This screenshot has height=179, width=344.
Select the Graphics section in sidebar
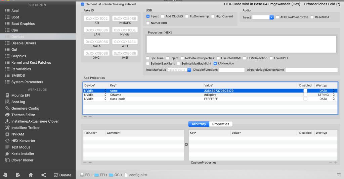18,56
